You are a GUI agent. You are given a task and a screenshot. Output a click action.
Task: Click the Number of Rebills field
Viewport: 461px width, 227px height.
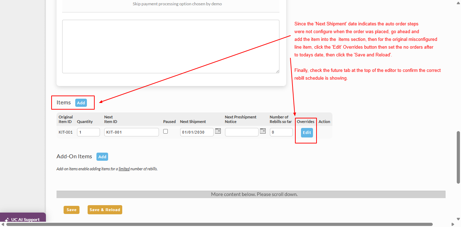281,132
